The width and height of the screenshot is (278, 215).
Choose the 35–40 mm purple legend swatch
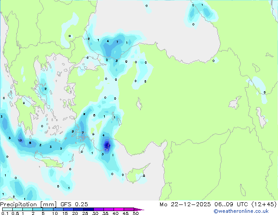[109, 209]
